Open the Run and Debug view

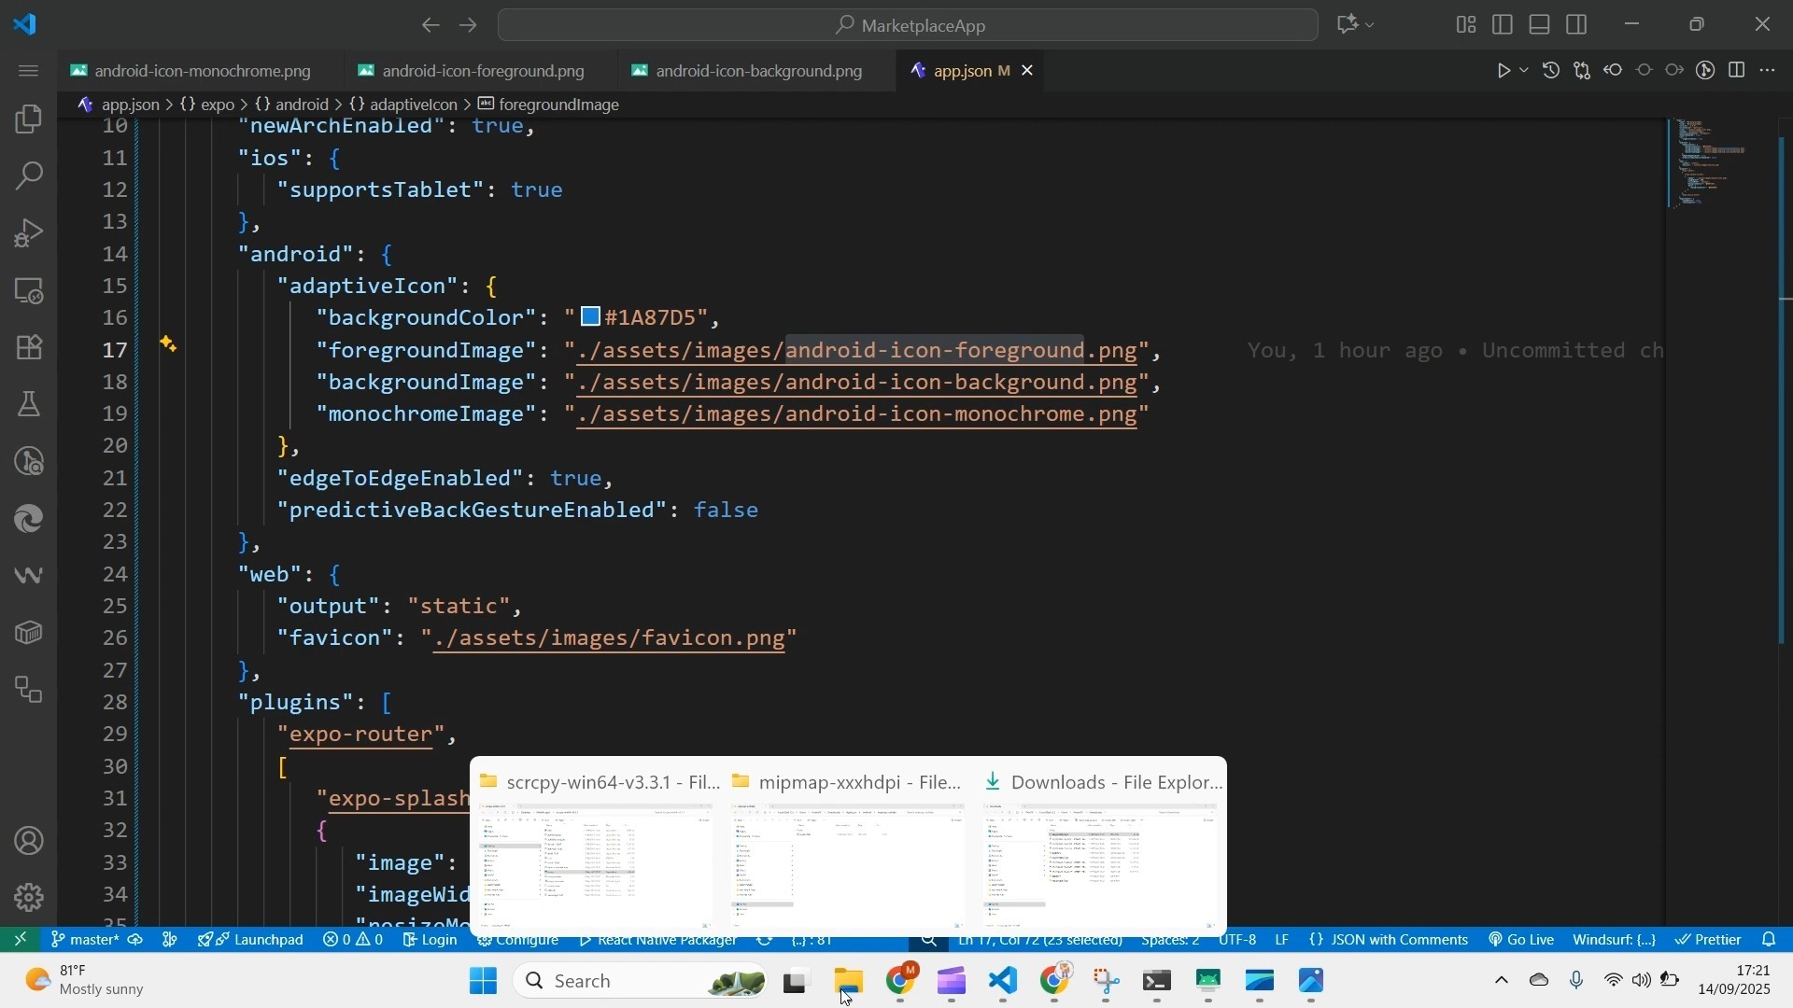coord(29,234)
